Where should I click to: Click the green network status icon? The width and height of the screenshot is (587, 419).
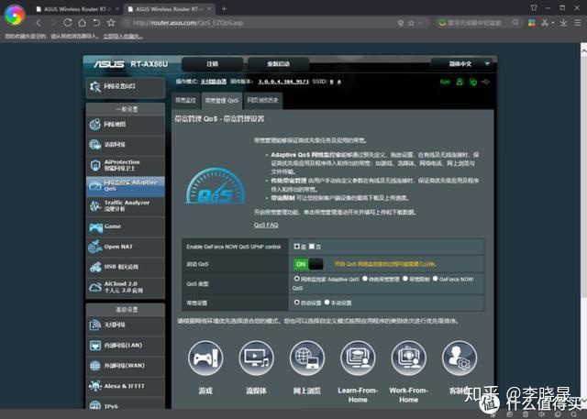[473, 82]
